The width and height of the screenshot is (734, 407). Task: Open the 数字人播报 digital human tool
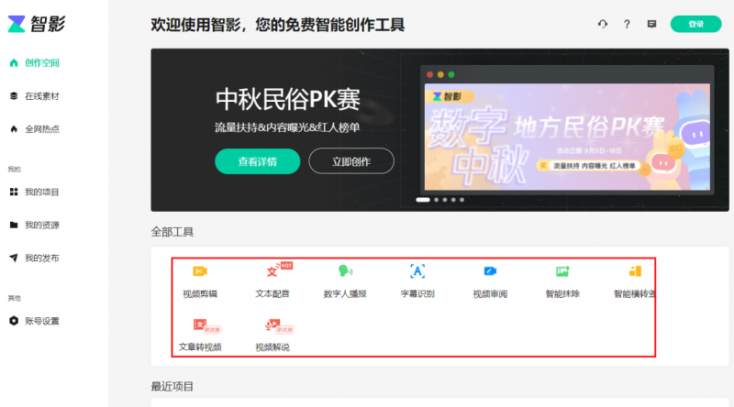345,280
